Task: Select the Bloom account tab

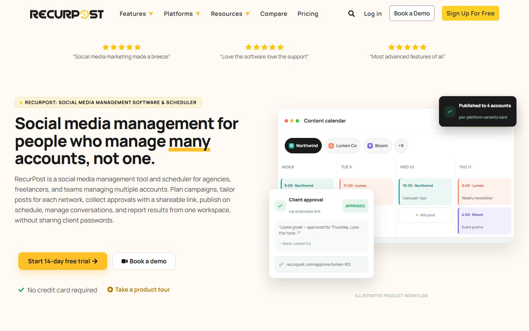Action: [x=378, y=146]
